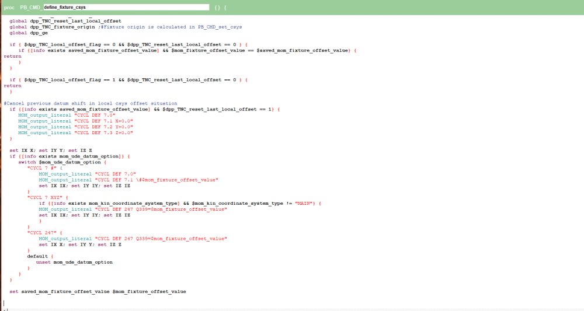Viewport: 584px width, 311px height.
Task: Click the 'set saved_mom_fixture_offset_value' final line
Action: 98,291
